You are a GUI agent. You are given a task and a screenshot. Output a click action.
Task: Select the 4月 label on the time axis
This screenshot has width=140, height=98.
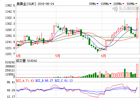pos(18,56)
